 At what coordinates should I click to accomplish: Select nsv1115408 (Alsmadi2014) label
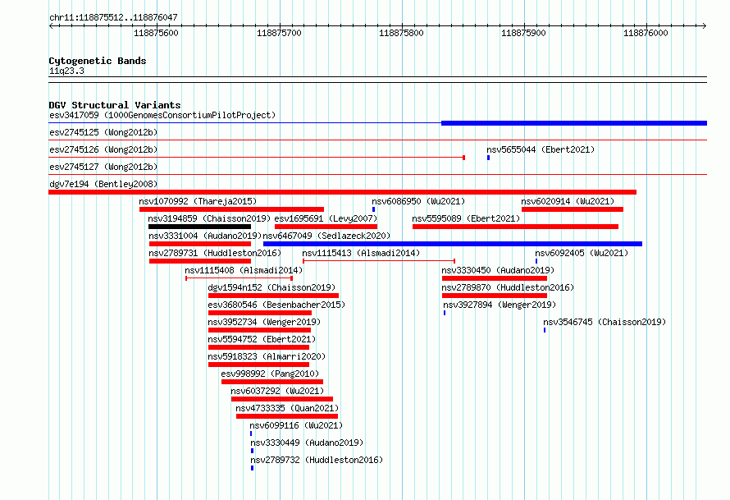pyautogui.click(x=244, y=270)
